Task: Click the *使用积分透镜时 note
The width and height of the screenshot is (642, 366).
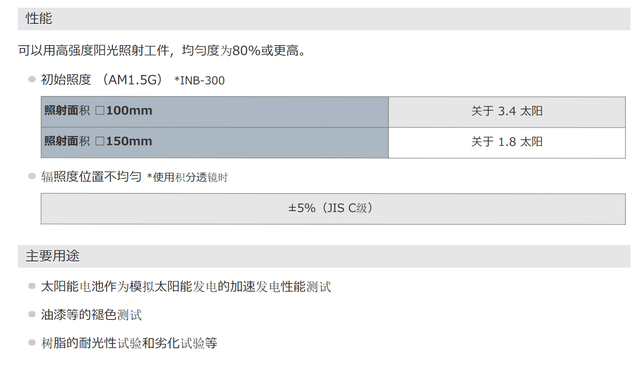Action: [x=187, y=177]
